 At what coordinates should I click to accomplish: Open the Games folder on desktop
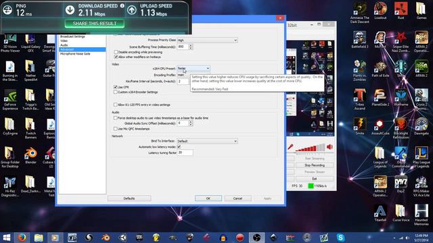coord(421,11)
